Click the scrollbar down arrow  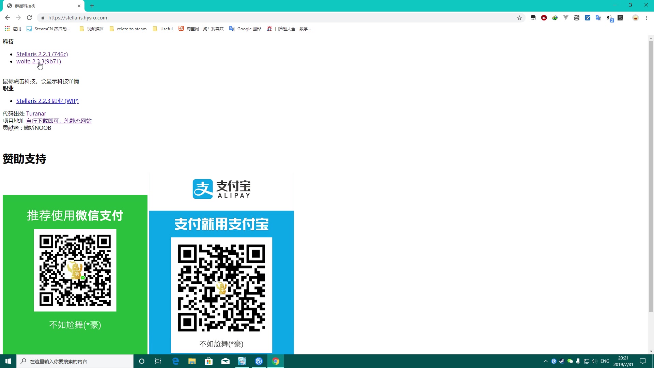click(651, 351)
